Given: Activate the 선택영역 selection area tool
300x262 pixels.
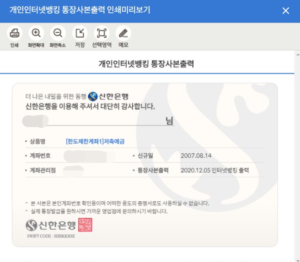Looking at the screenshot, I should click(x=102, y=33).
